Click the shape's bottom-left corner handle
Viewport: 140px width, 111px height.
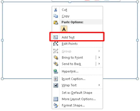[2, 79]
